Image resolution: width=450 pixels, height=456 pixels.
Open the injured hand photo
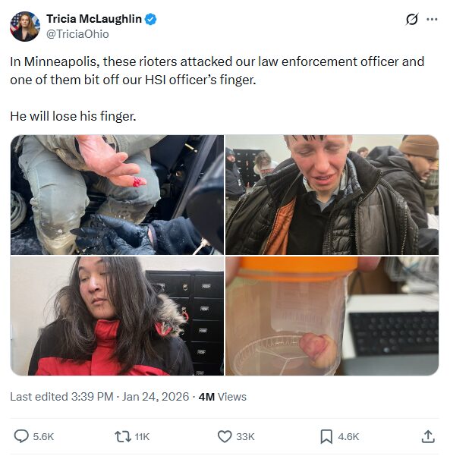pos(117,194)
